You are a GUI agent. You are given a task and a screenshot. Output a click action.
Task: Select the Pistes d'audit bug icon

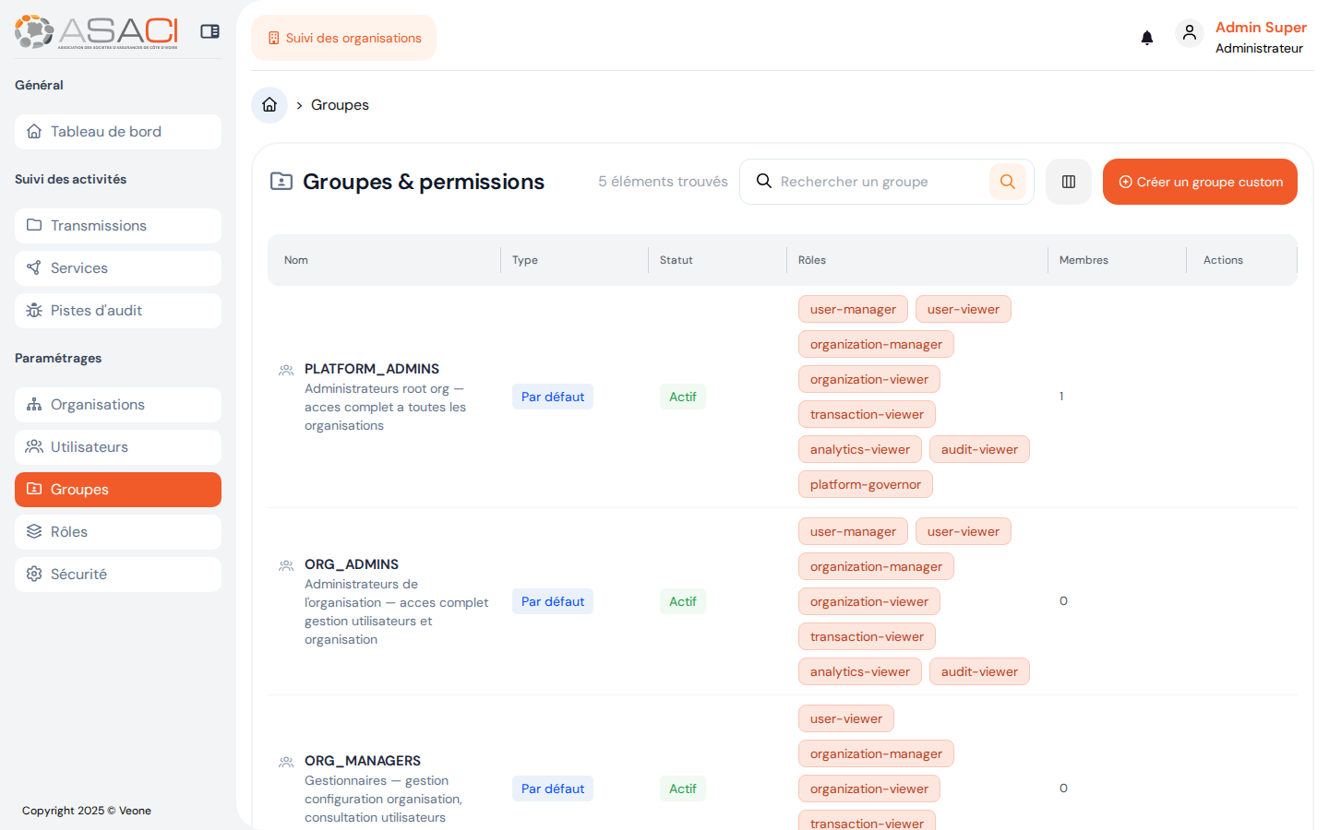[x=35, y=310]
